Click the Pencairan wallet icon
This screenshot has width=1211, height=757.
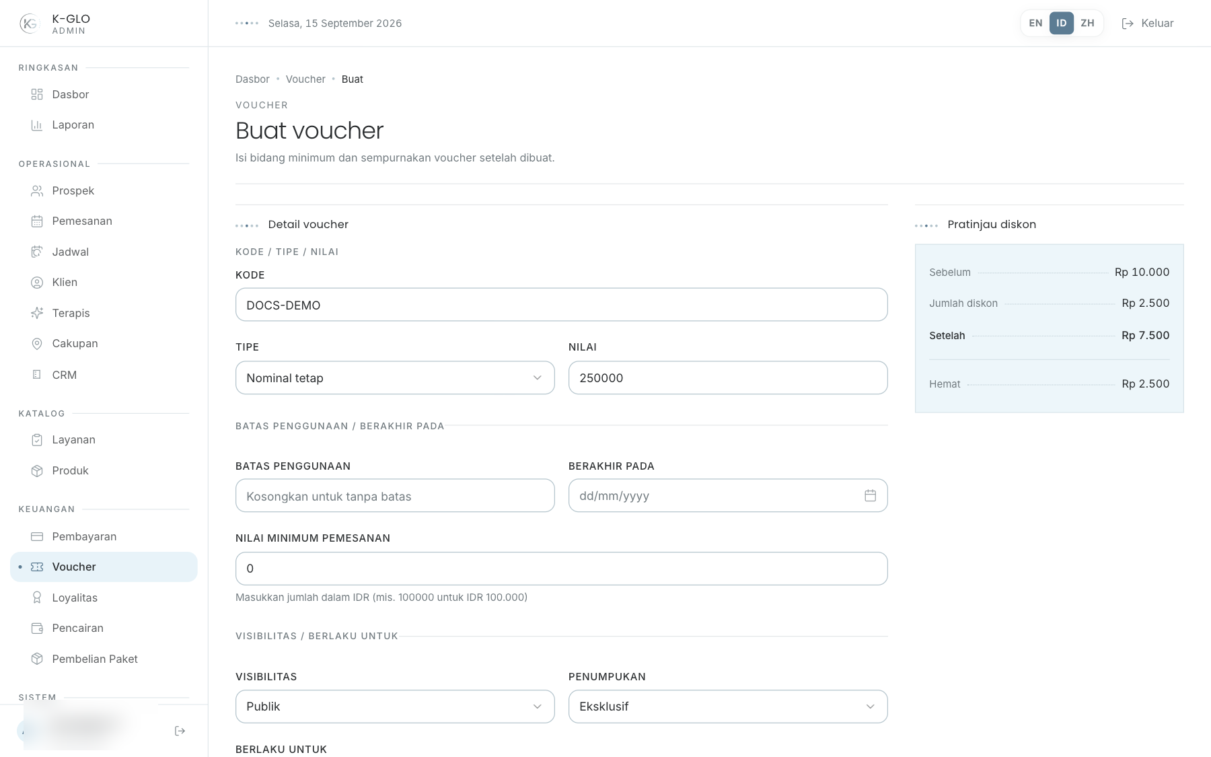pyautogui.click(x=37, y=628)
